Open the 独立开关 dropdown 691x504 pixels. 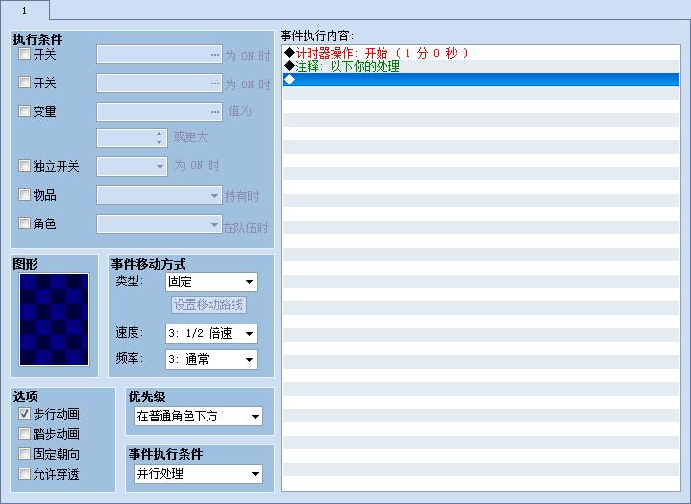pyautogui.click(x=132, y=166)
